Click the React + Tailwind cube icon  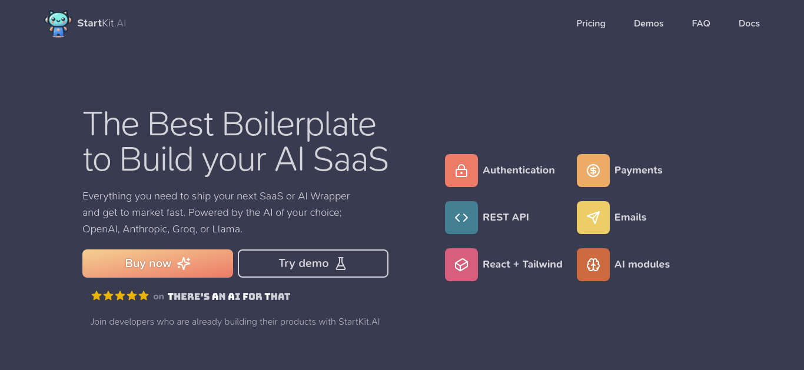[x=461, y=265]
